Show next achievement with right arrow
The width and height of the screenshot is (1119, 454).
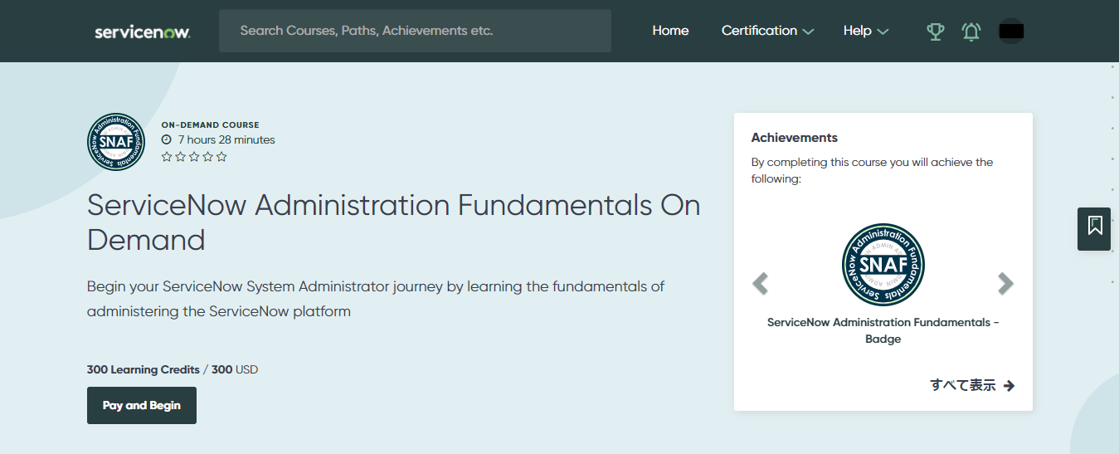pyautogui.click(x=1005, y=284)
